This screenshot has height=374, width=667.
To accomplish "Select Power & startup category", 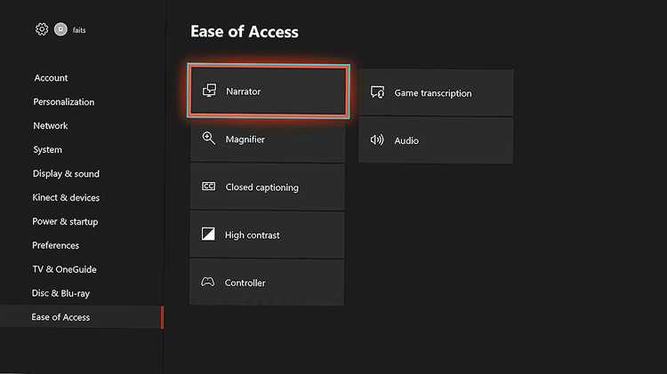I will click(x=65, y=222).
